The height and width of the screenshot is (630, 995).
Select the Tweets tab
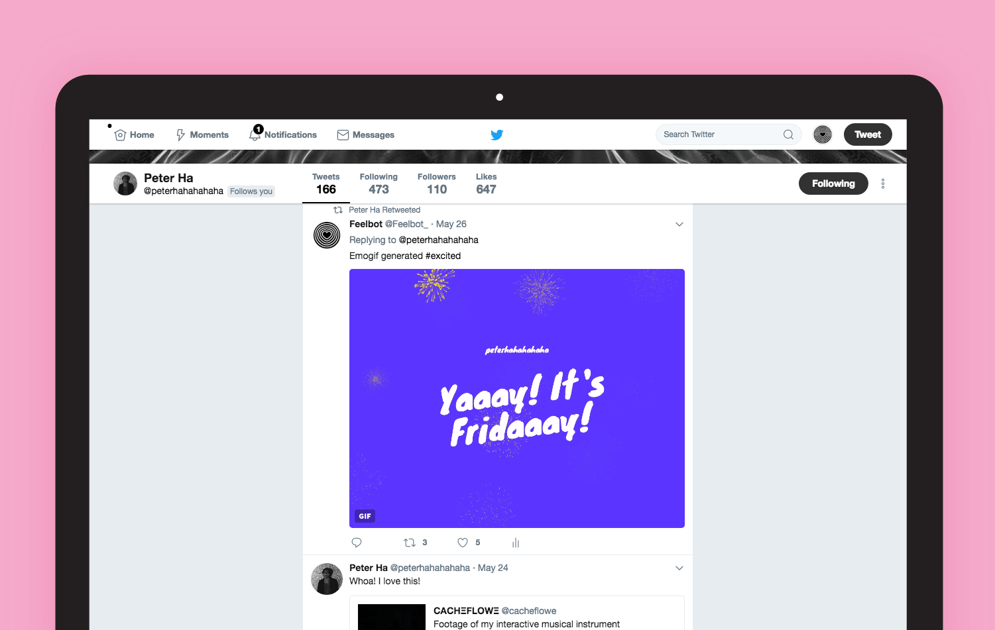[326, 184]
